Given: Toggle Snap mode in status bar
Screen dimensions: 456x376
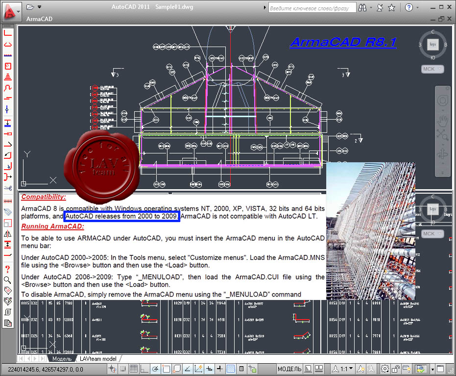Looking at the screenshot, I should (123, 369).
